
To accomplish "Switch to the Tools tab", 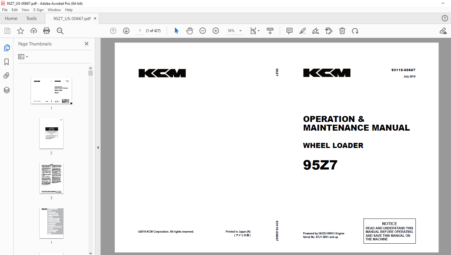I will [31, 18].
